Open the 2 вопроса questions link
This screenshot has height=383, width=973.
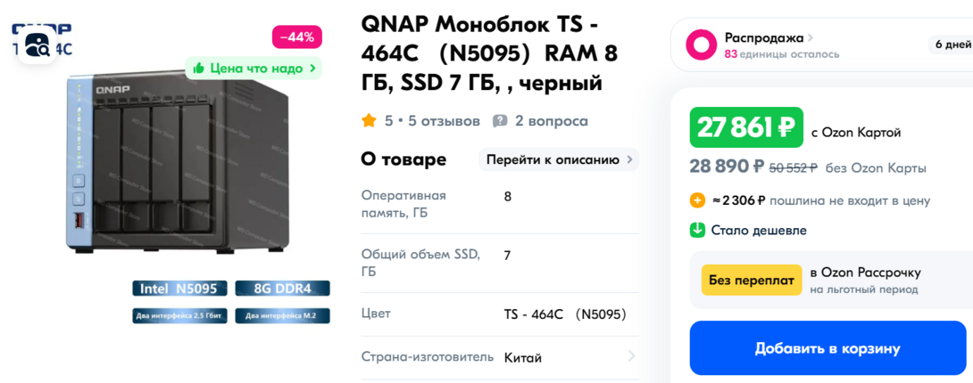(551, 120)
